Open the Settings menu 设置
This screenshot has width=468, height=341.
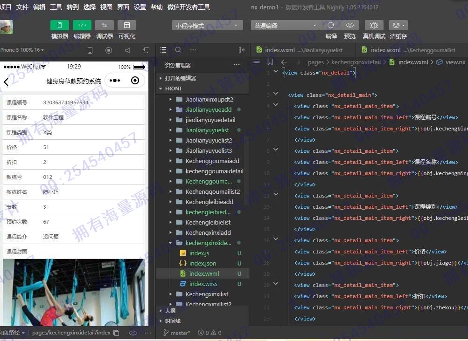pyautogui.click(x=140, y=7)
